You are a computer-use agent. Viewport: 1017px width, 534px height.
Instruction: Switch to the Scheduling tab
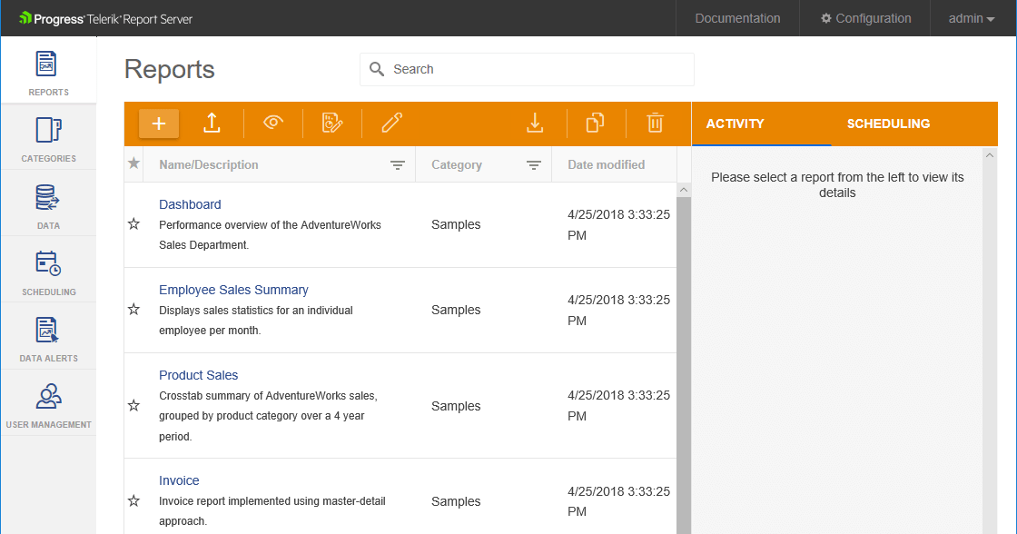pyautogui.click(x=888, y=124)
